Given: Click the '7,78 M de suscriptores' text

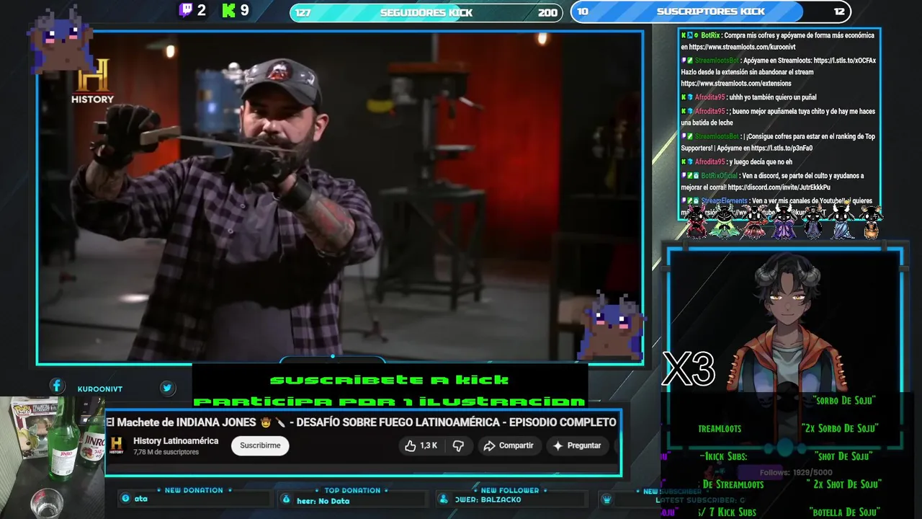Looking at the screenshot, I should pos(166,453).
